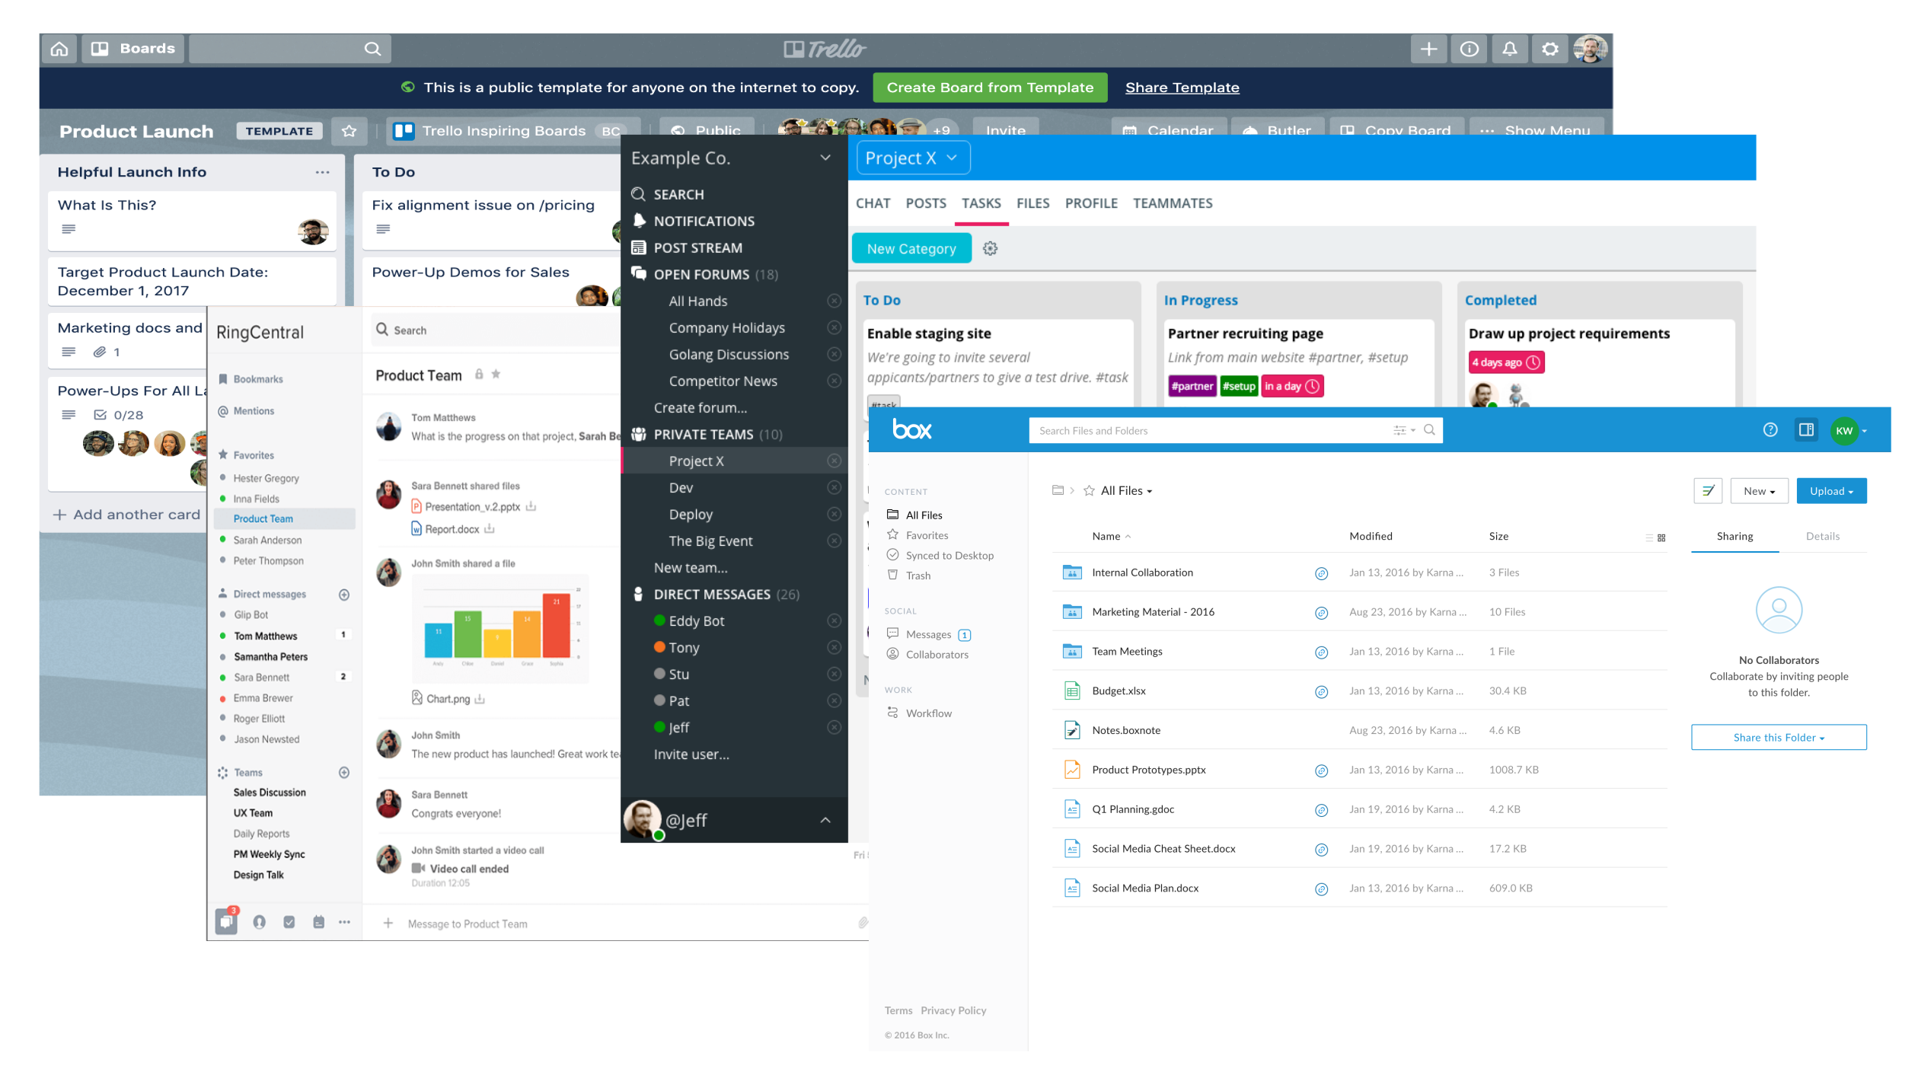Select the Sharing tab in Box
Image resolution: width=1918 pixels, height=1078 pixels.
click(x=1734, y=536)
